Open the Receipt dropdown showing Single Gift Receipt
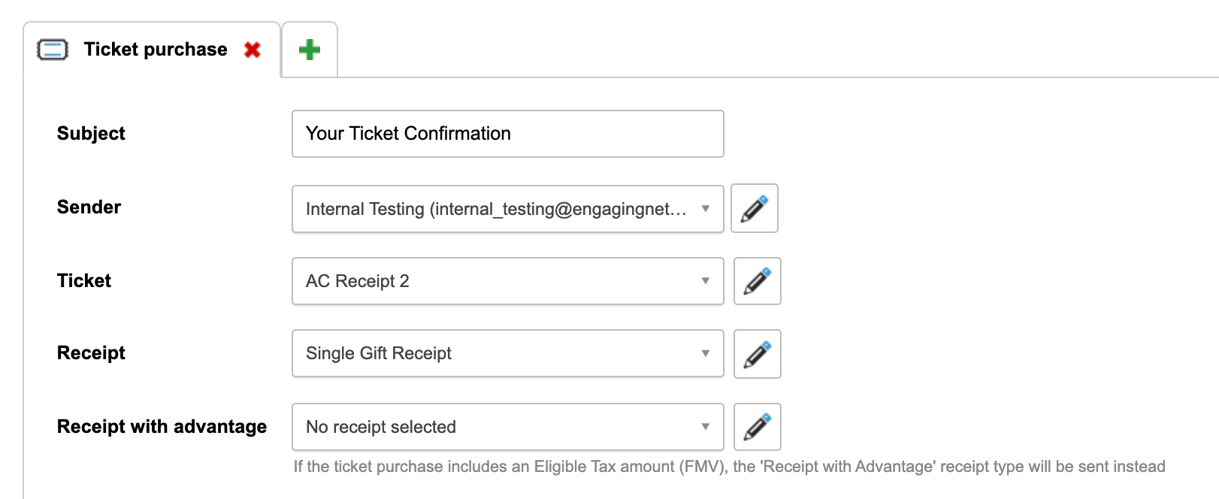The height and width of the screenshot is (499, 1219). (496, 353)
